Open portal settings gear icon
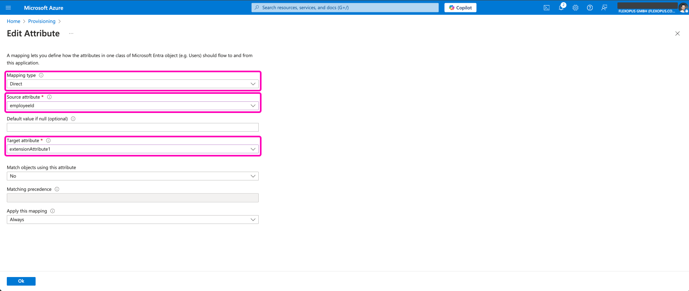Viewport: 689px width, 291px height. point(575,8)
